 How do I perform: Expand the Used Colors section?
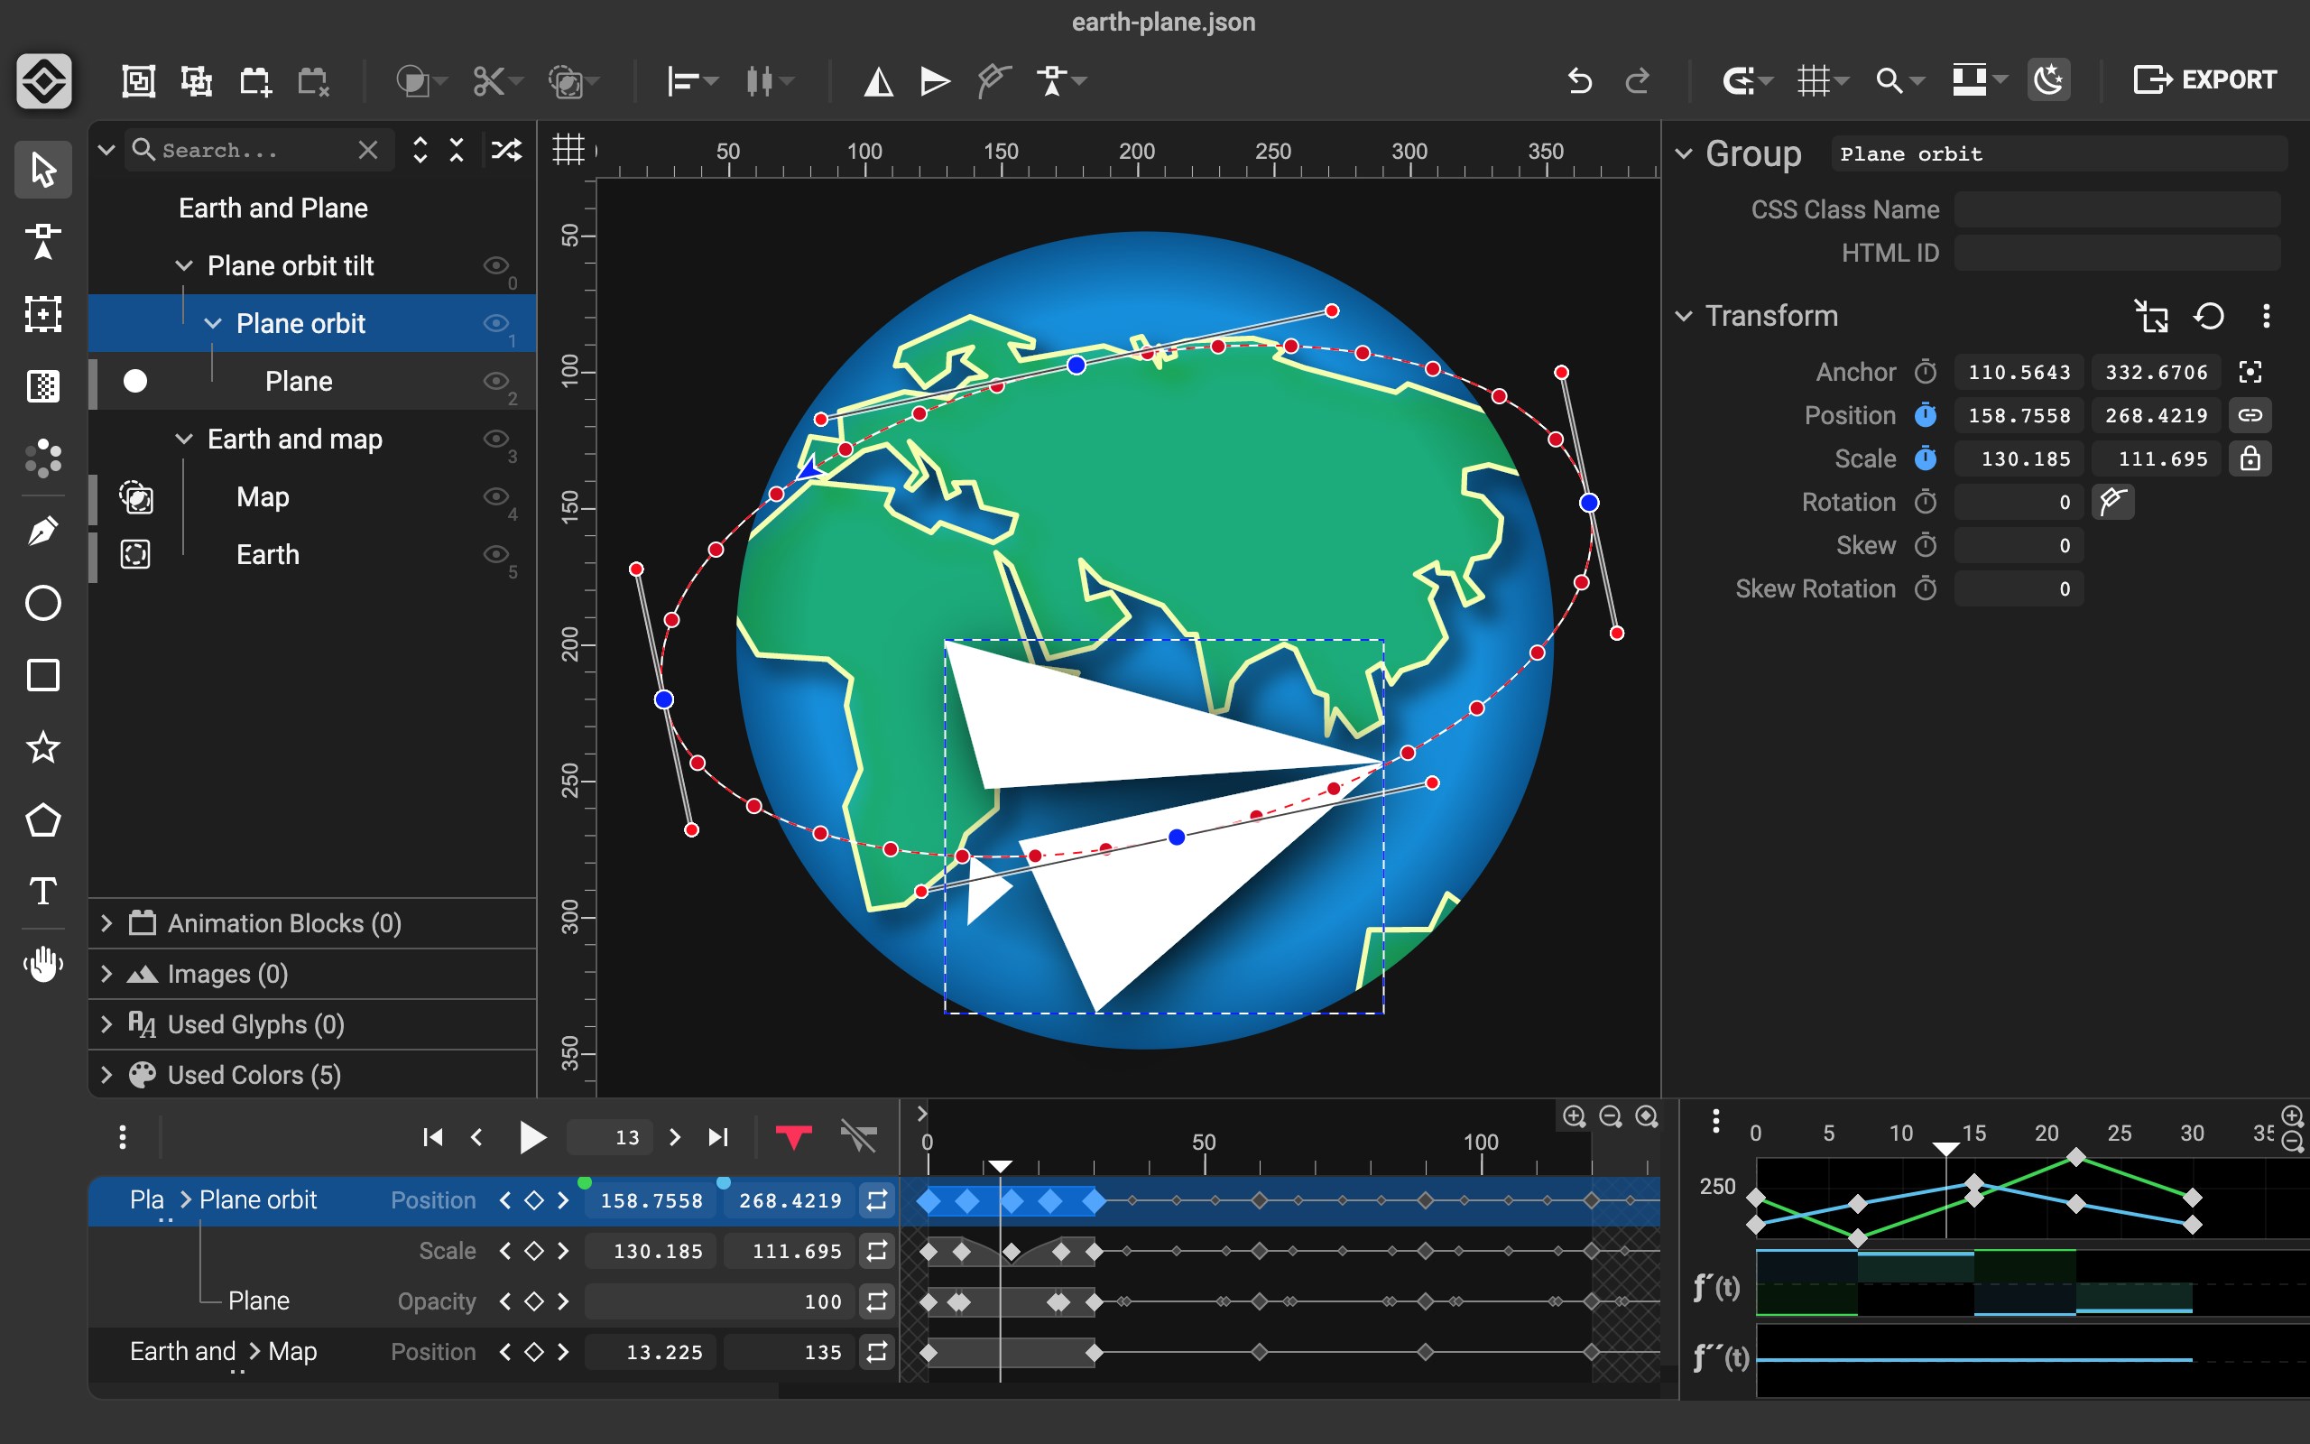coord(106,1073)
